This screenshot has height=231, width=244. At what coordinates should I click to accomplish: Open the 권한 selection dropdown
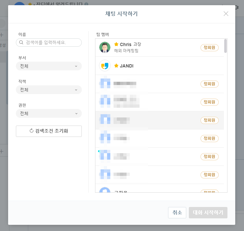(49, 114)
